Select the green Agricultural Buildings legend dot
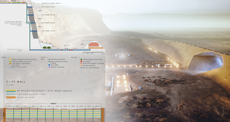This screenshot has height=122, width=230. (x=10, y=61)
